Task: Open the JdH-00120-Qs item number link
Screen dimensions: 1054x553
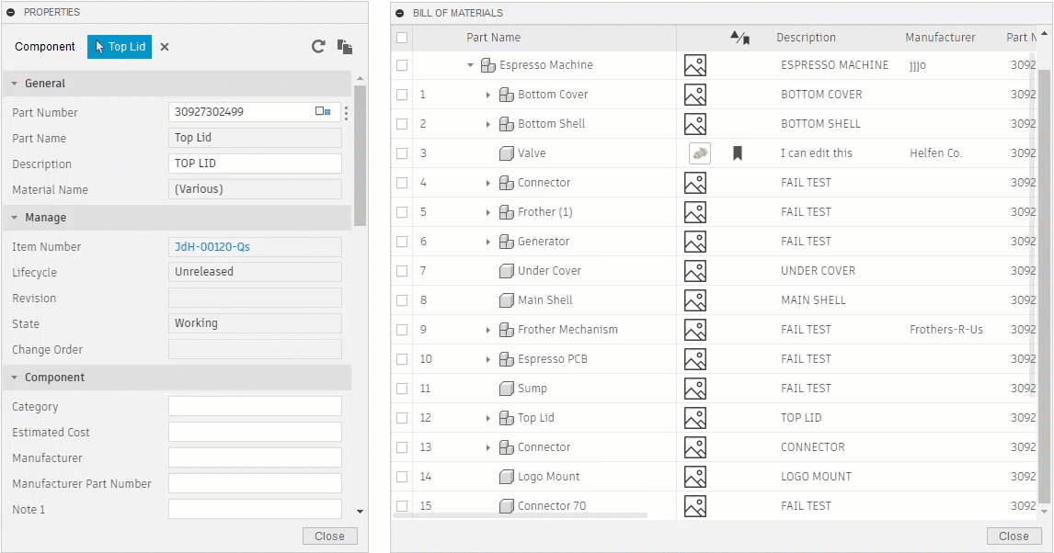Action: coord(212,246)
